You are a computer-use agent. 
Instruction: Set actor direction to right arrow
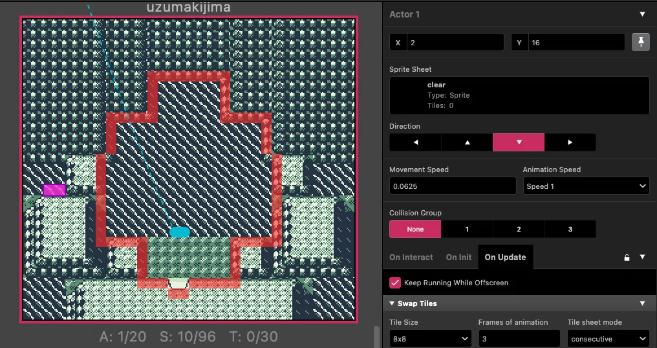click(570, 142)
